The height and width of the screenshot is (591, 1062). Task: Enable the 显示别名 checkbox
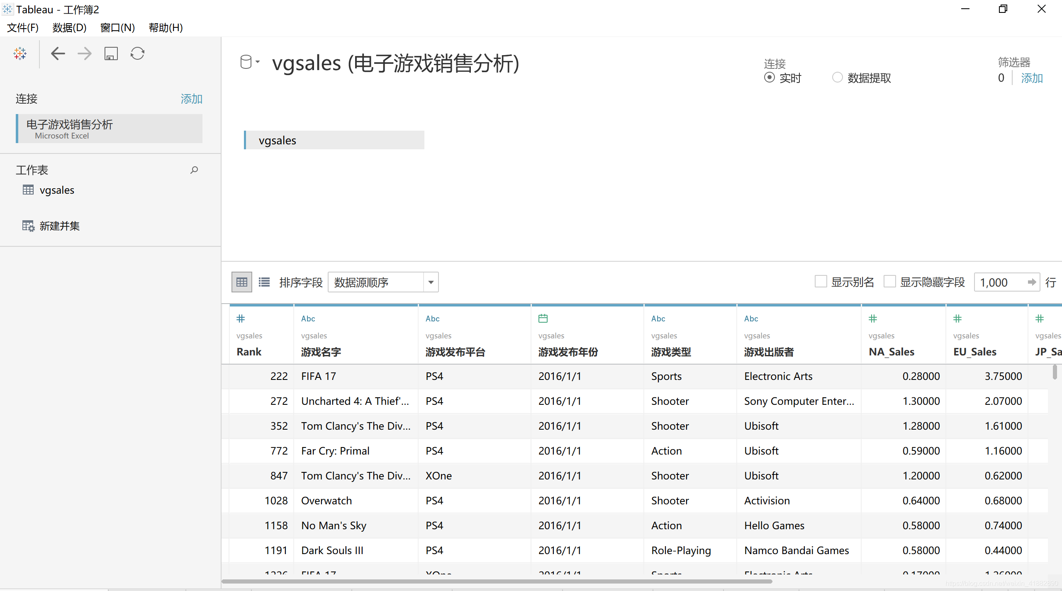pyautogui.click(x=821, y=282)
